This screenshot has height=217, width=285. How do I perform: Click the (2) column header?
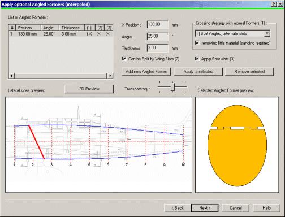(100, 28)
